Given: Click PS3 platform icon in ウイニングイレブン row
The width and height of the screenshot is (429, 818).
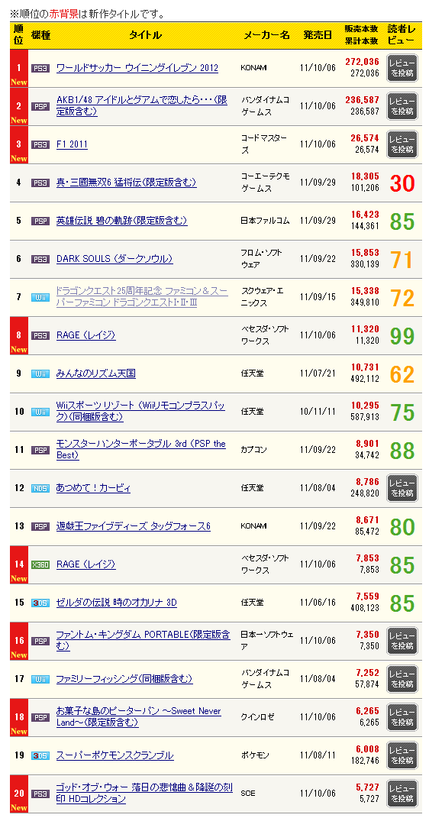Looking at the screenshot, I should pos(40,68).
